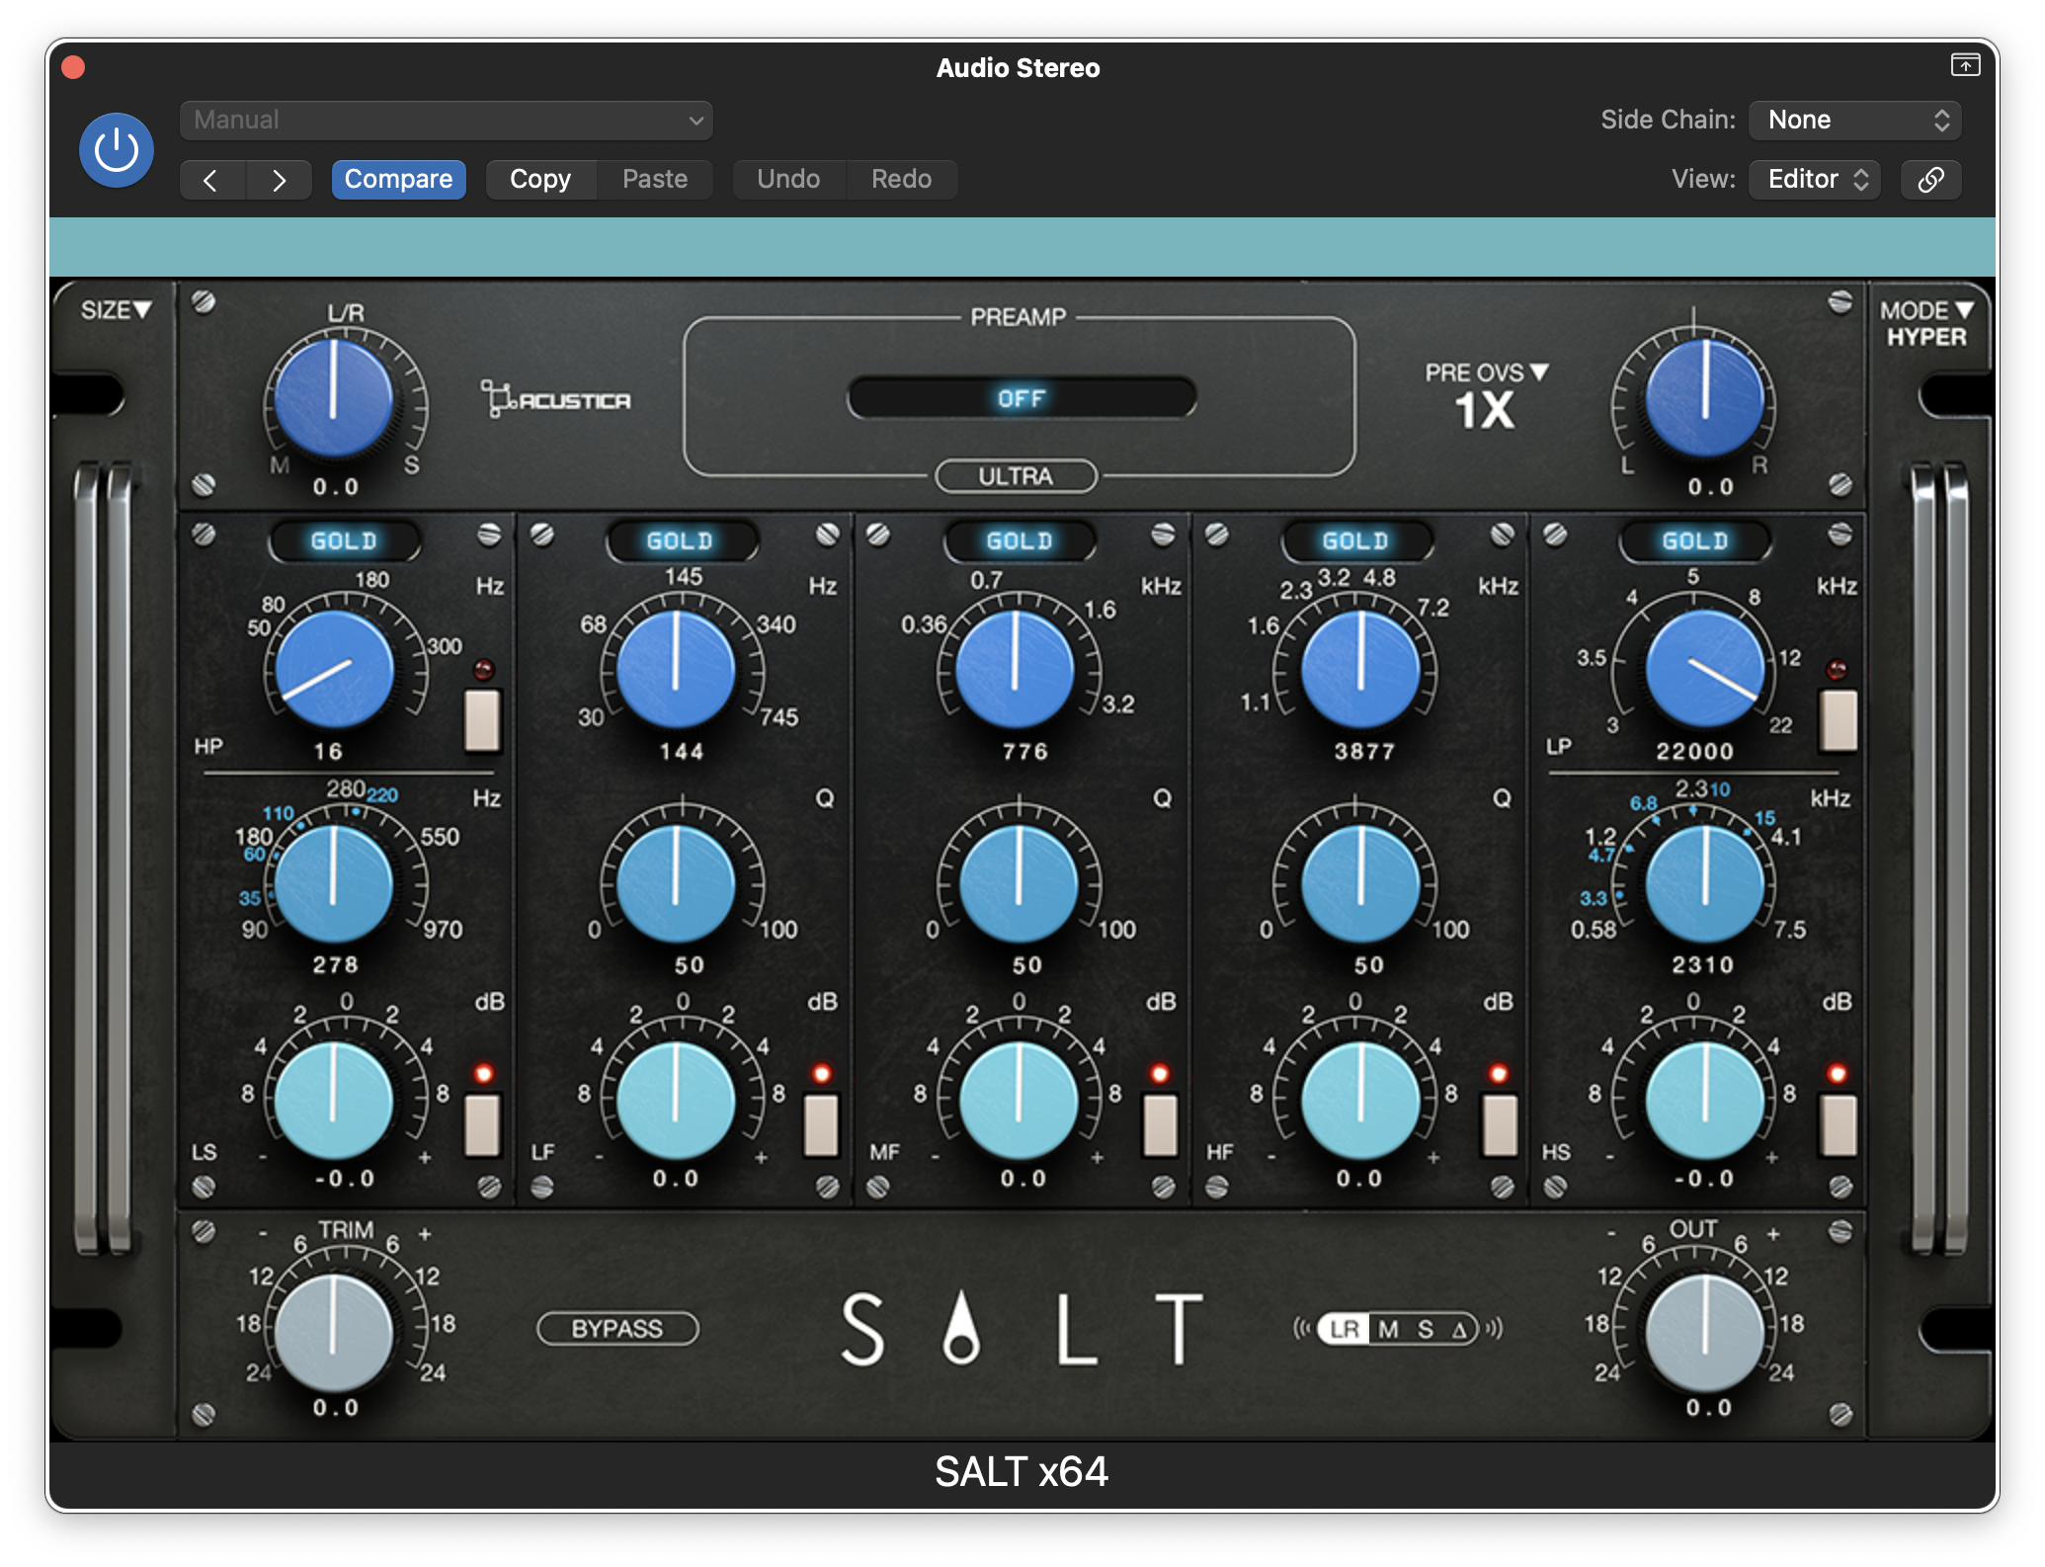The width and height of the screenshot is (2045, 1567).
Task: Close the Audio Stereo plugin window
Action: (x=73, y=67)
